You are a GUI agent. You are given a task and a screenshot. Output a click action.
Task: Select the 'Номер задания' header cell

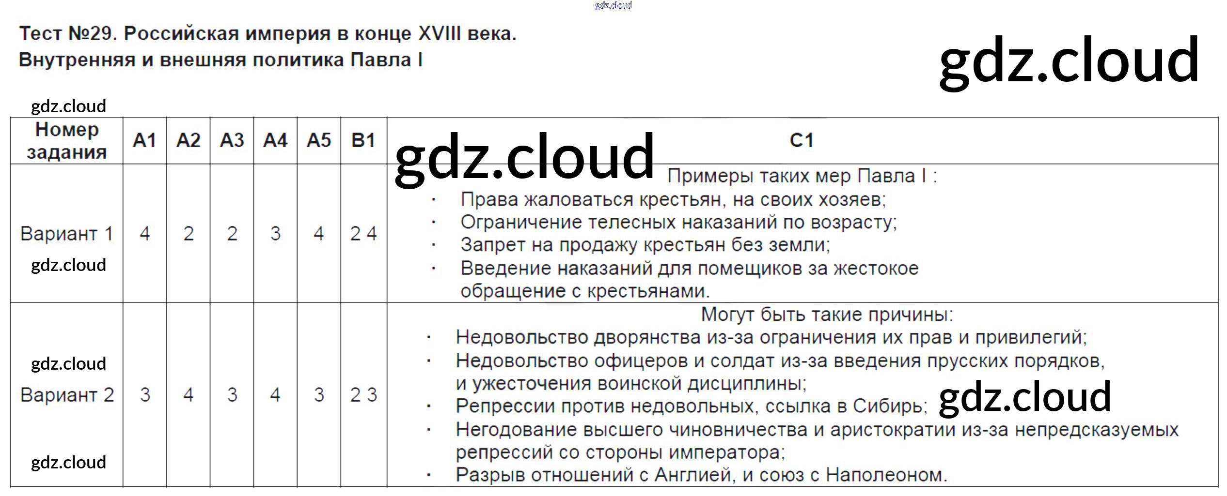pyautogui.click(x=67, y=141)
